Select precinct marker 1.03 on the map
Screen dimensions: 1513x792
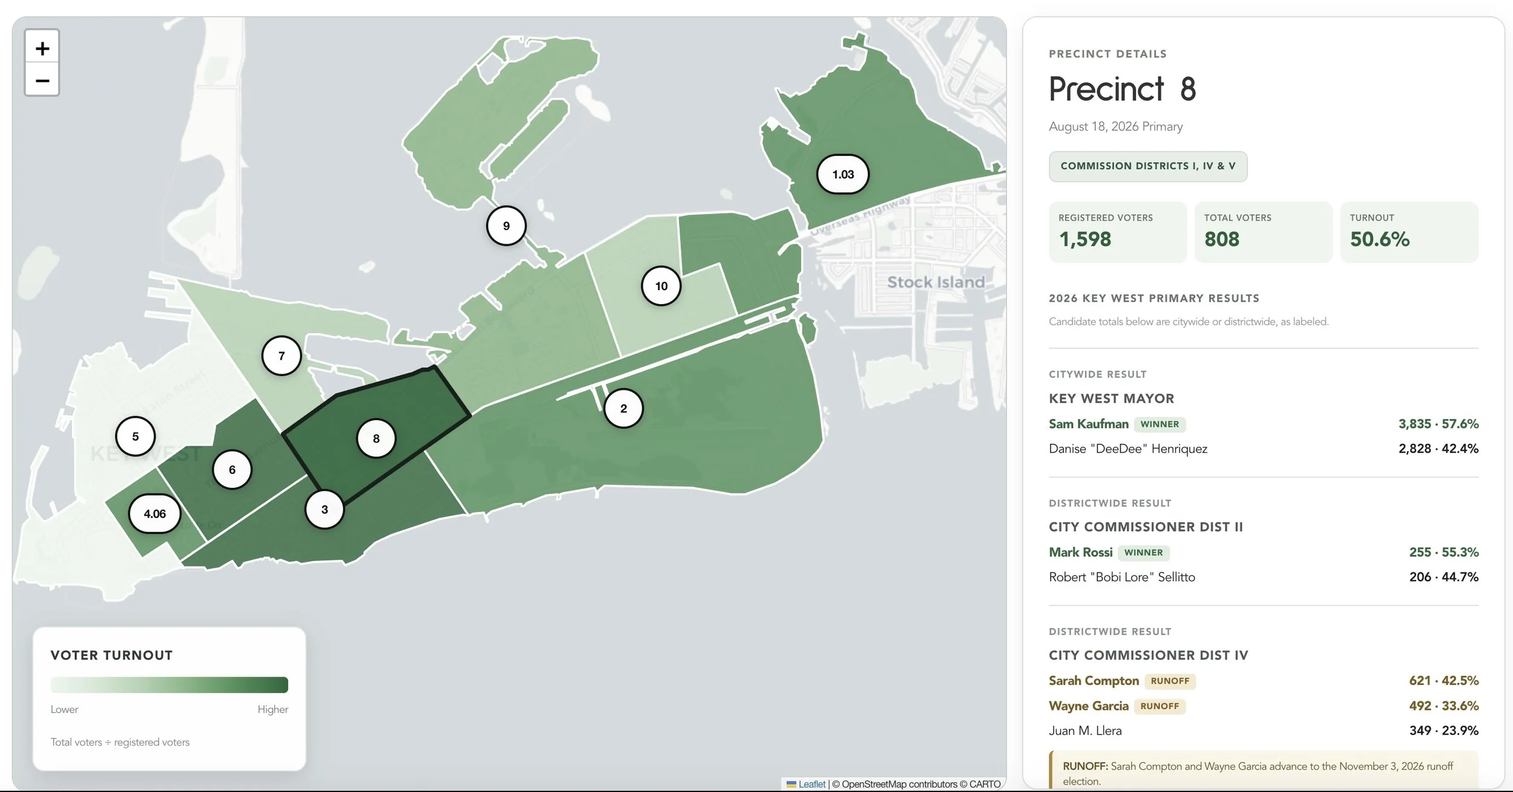[843, 174]
